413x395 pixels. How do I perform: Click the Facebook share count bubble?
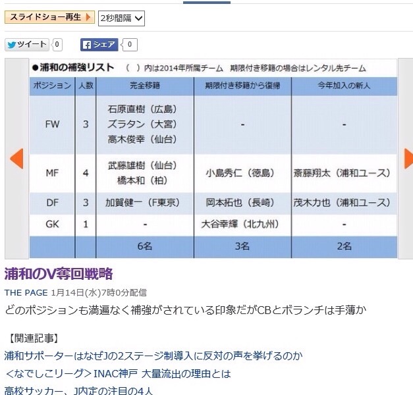coord(130,45)
